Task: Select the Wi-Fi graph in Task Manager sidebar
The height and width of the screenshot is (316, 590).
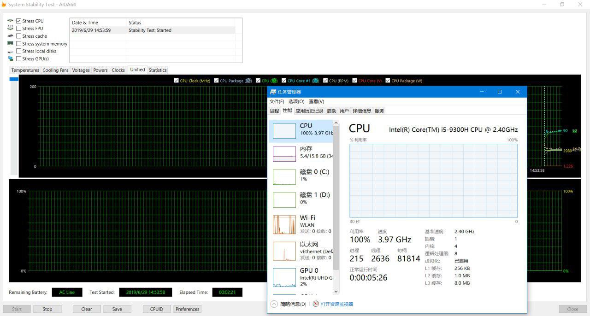Action: (x=284, y=224)
